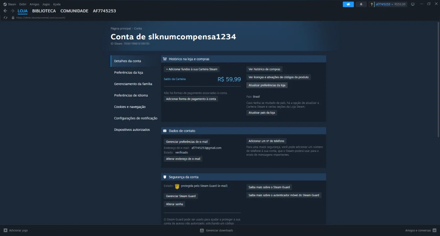The height and width of the screenshot is (236, 440).
Task: Click Amigos e conversas at bottom
Action: point(418,230)
